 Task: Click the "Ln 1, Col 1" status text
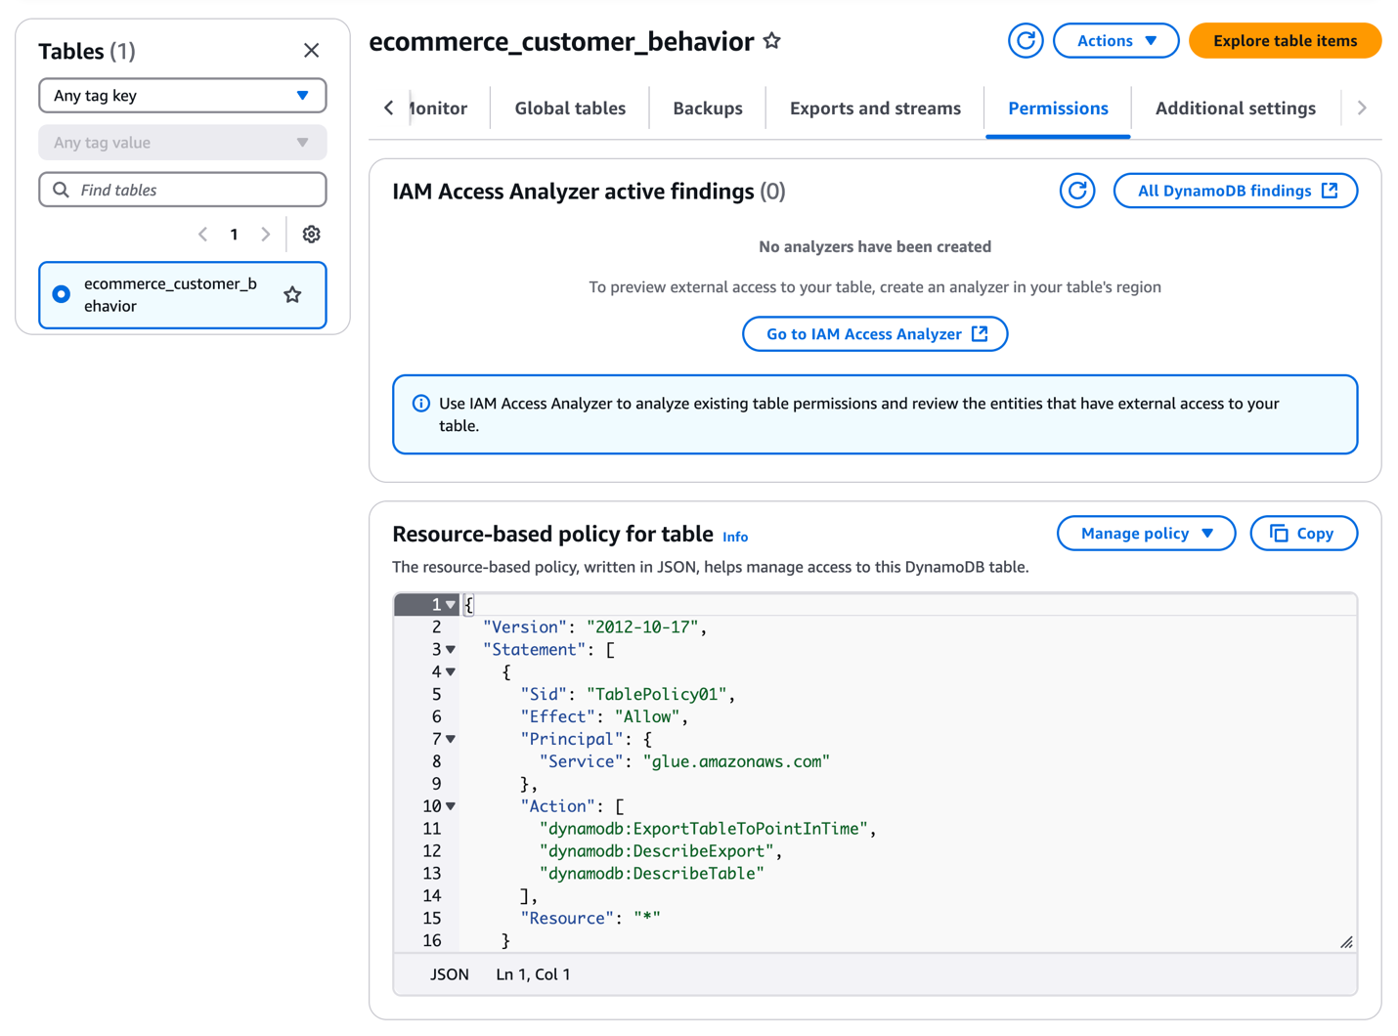point(533,974)
